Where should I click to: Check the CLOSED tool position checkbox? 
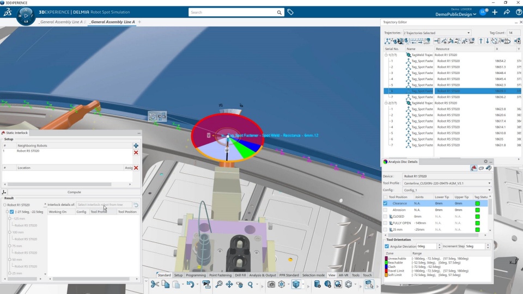(x=385, y=216)
